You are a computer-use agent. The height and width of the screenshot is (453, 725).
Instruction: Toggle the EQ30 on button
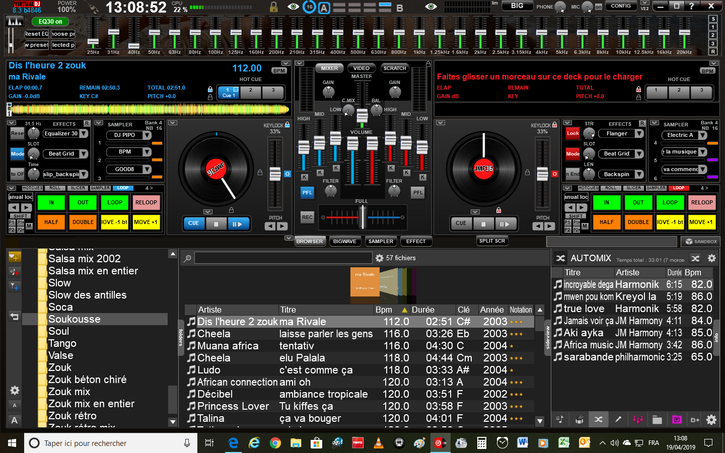(50, 22)
